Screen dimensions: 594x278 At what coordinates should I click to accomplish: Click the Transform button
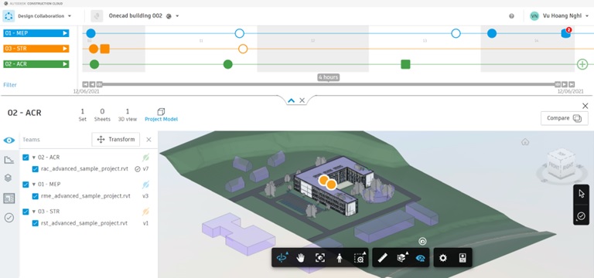pos(115,140)
